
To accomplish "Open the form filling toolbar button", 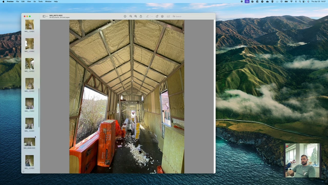I will pyautogui.click(x=168, y=16).
